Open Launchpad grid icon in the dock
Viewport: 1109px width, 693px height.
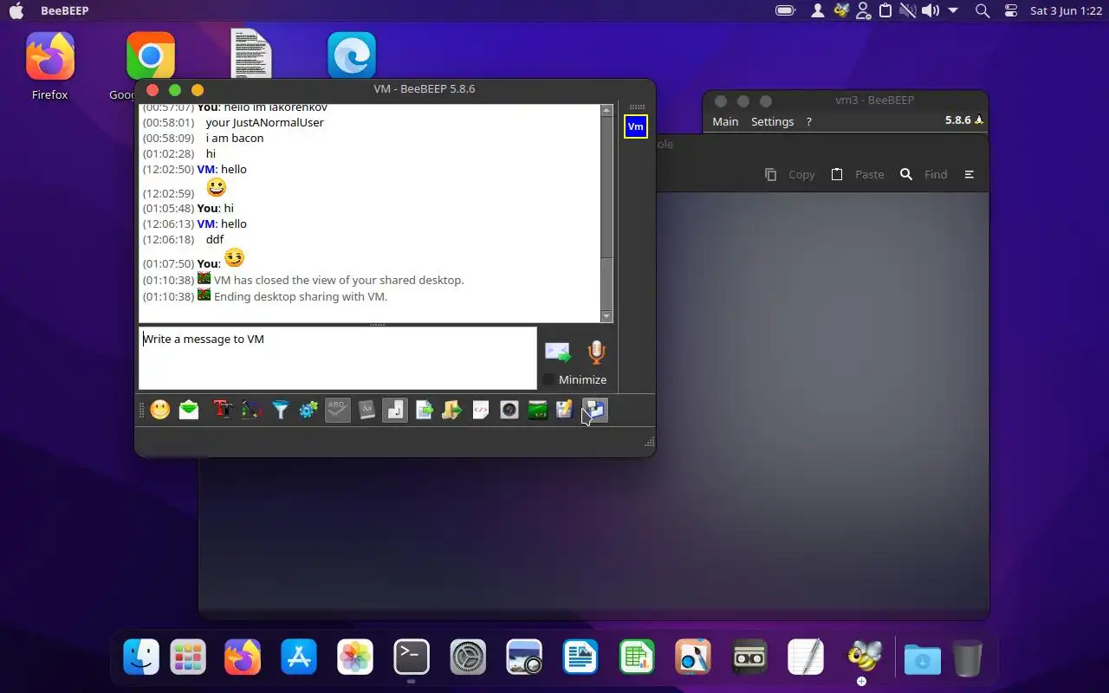(188, 657)
